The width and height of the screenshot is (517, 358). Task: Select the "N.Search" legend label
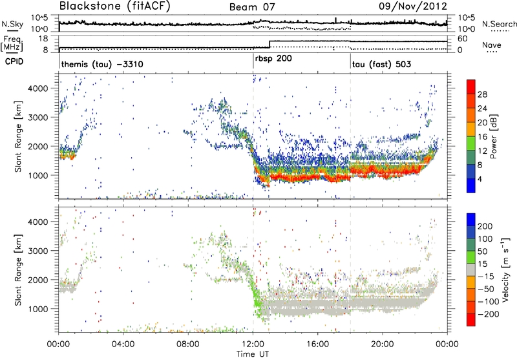click(499, 24)
